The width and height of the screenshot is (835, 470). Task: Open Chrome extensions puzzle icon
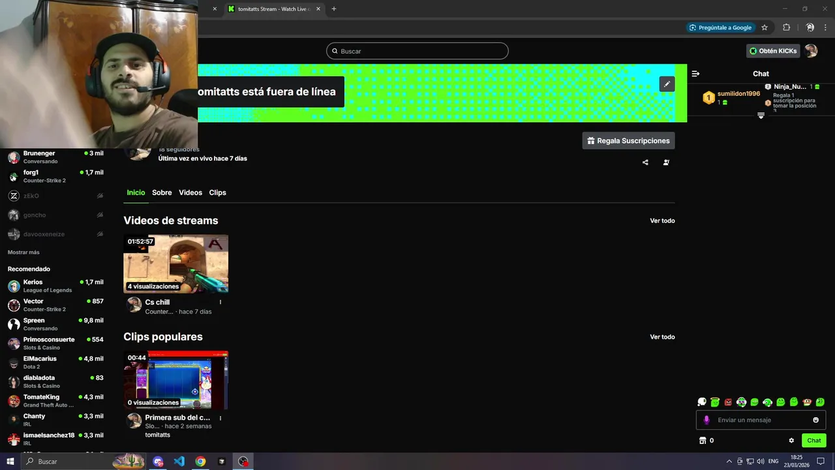tap(786, 27)
